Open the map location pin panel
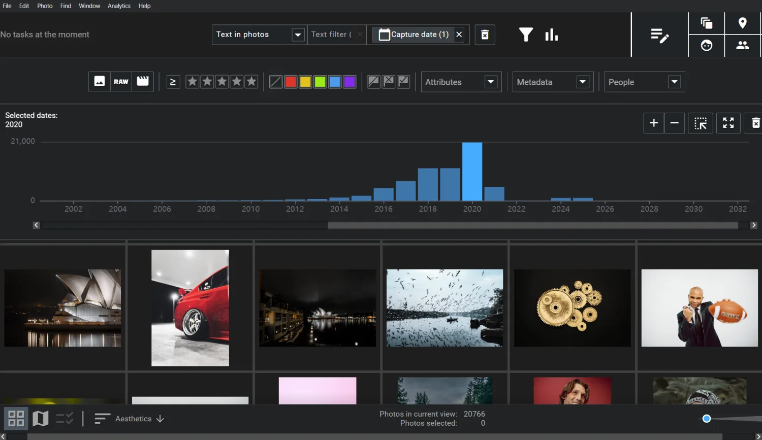 click(x=742, y=23)
